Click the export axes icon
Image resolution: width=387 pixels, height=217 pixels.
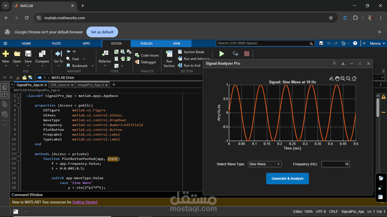click(331, 79)
